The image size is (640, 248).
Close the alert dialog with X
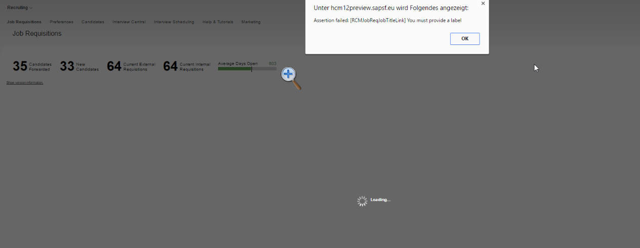[483, 4]
